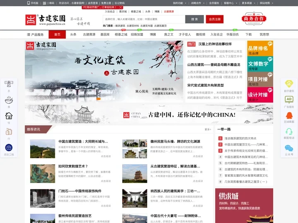The height and width of the screenshot is (223, 298).
Task: Click hot search keyword 徽派建筑
Action: 120,26
